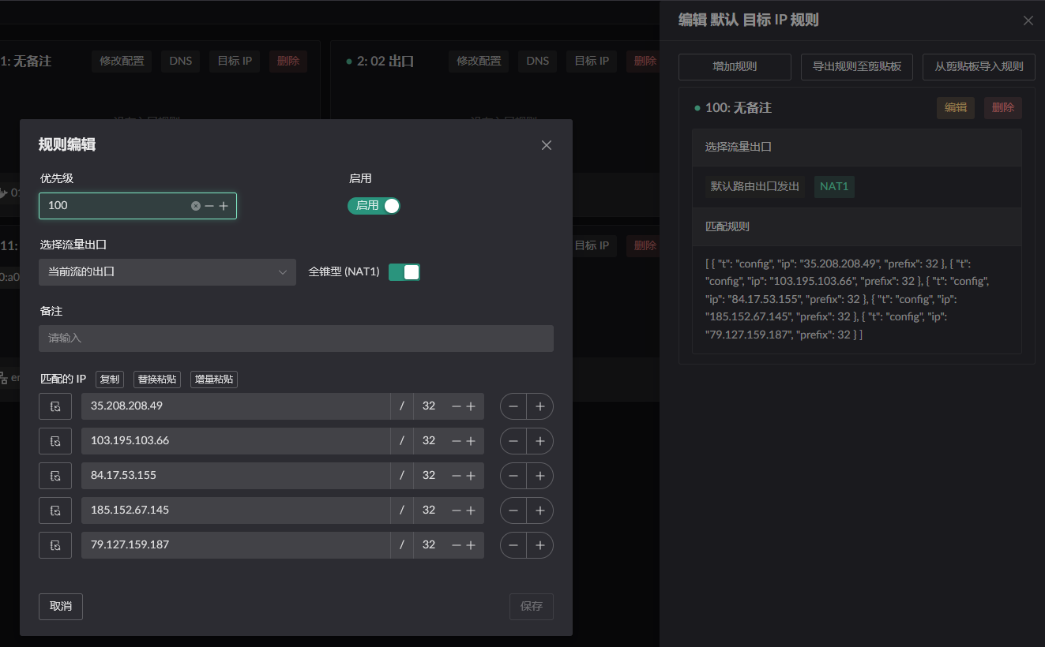Image resolution: width=1045 pixels, height=647 pixels.
Task: Click 从剪贴板导入规则 button
Action: tap(979, 67)
